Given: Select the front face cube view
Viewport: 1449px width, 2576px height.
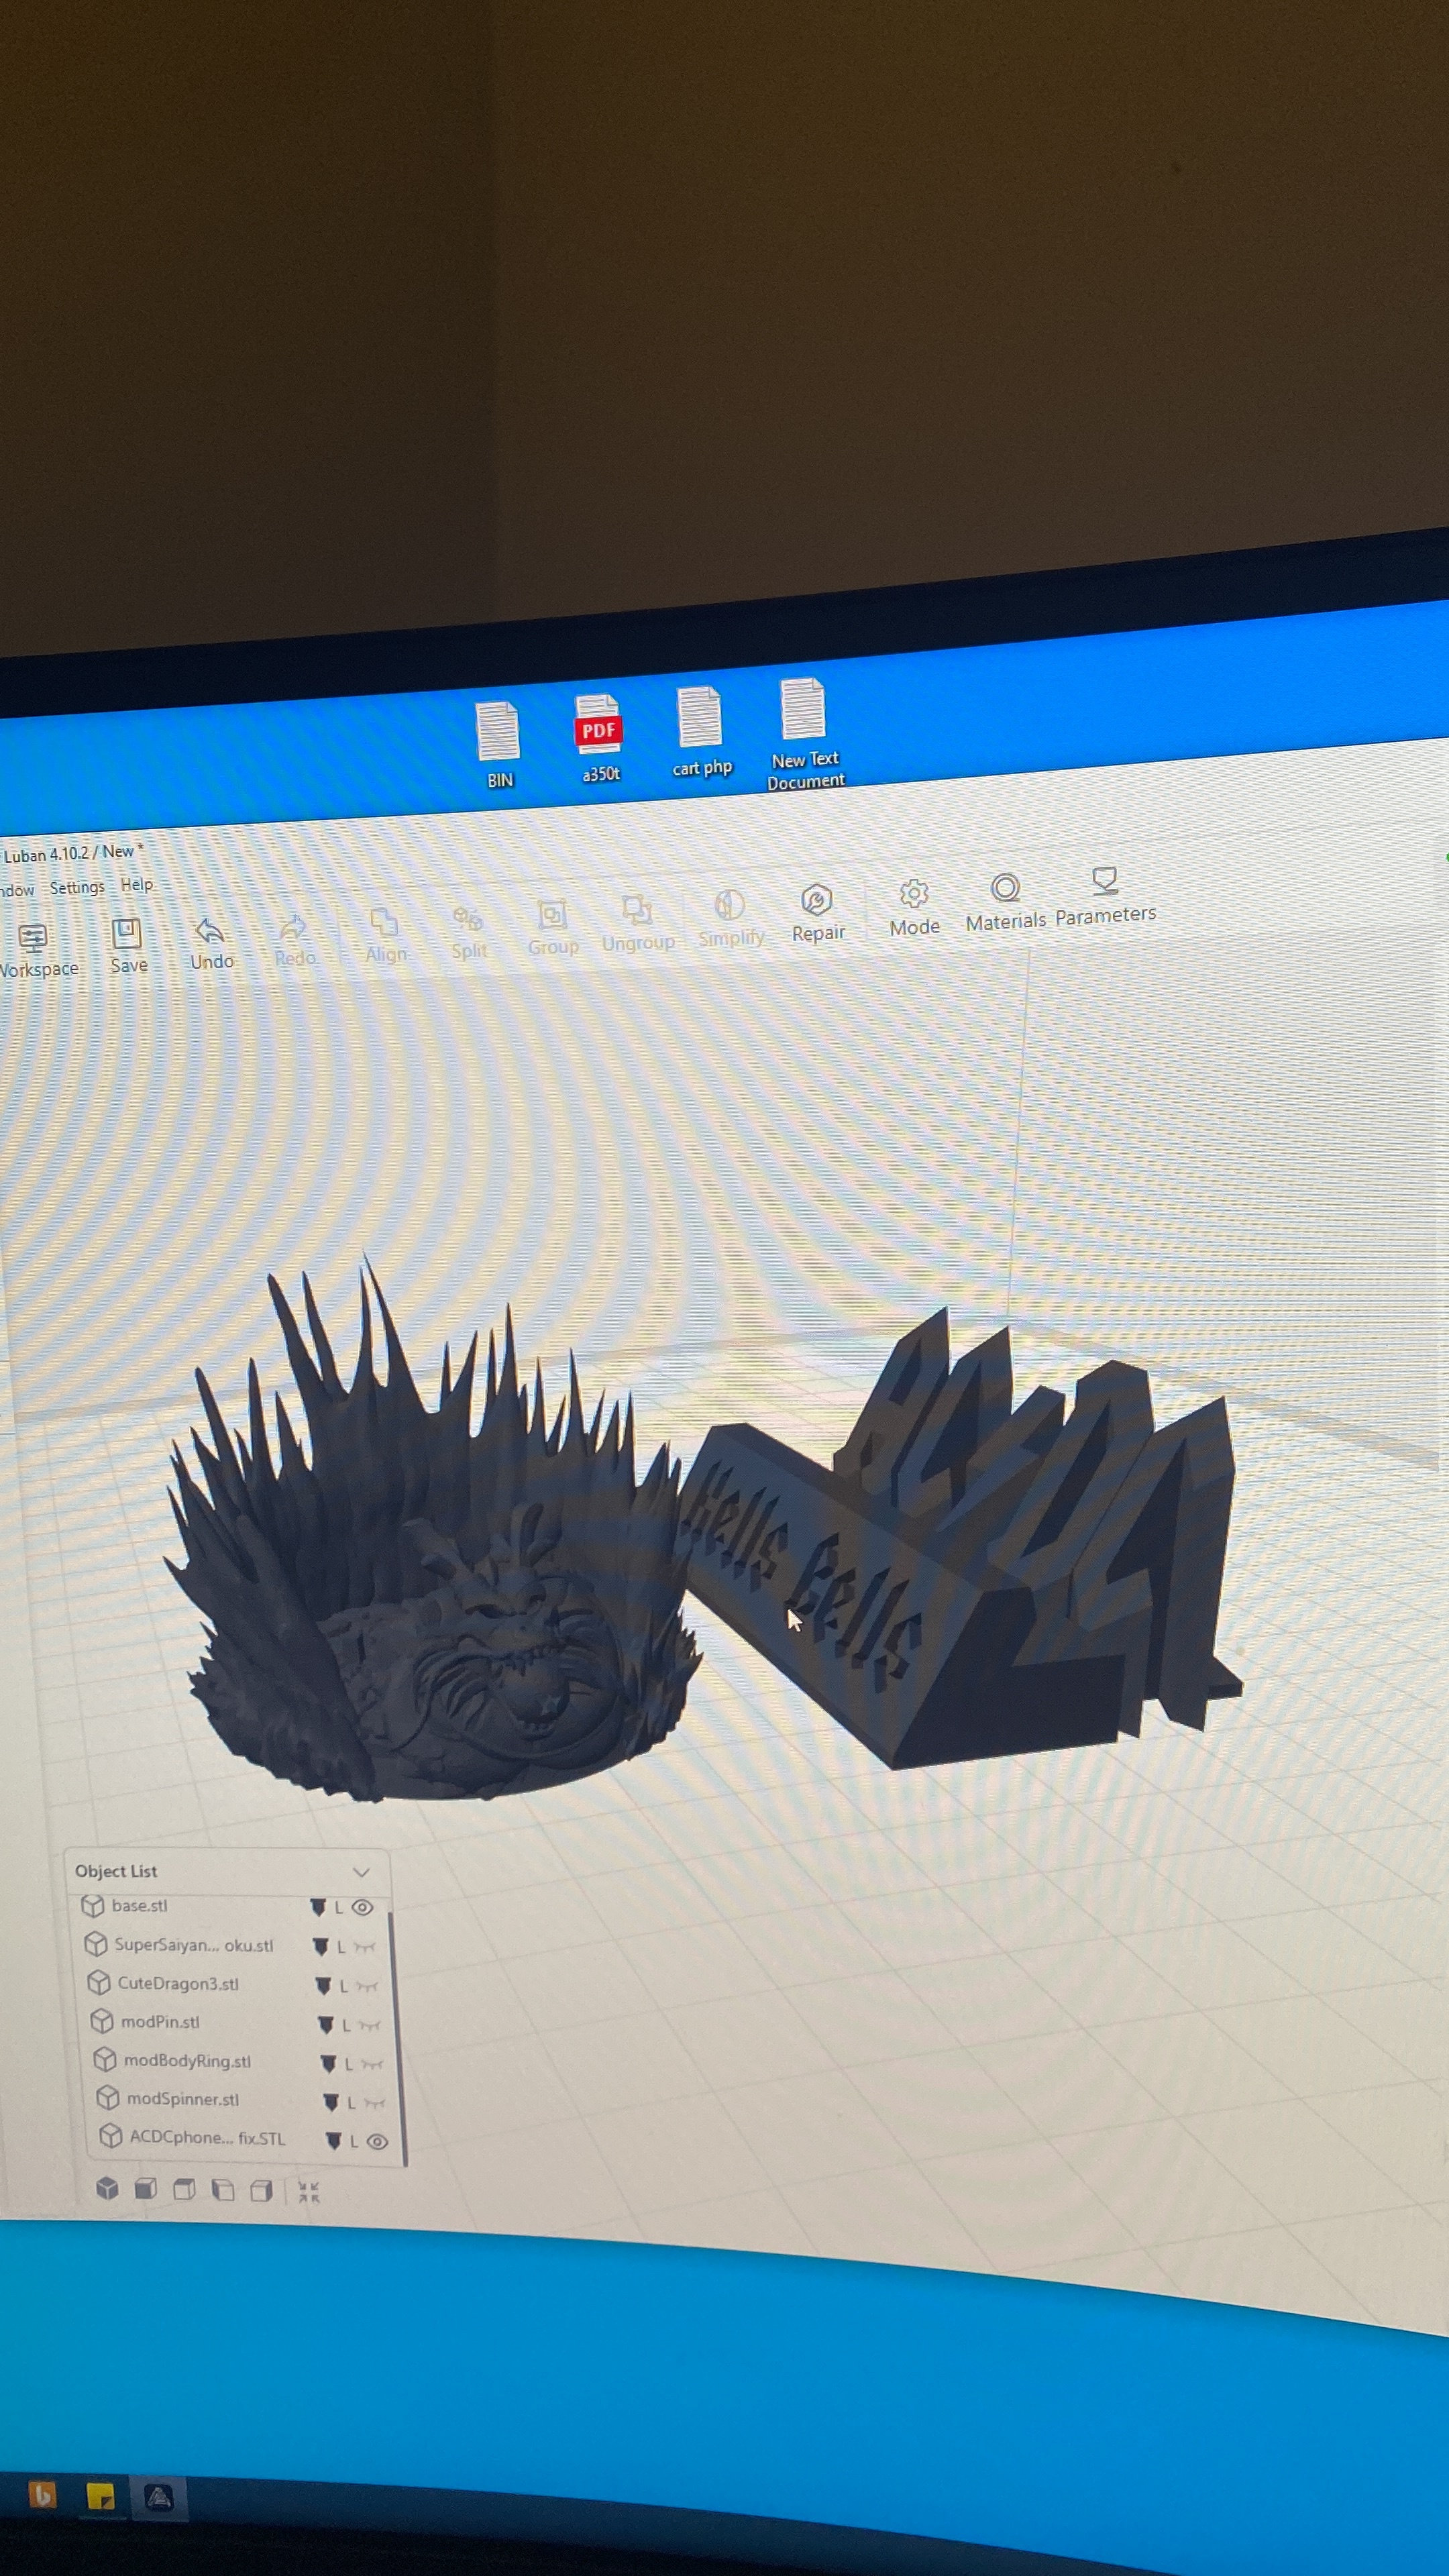Looking at the screenshot, I should [x=145, y=2189].
